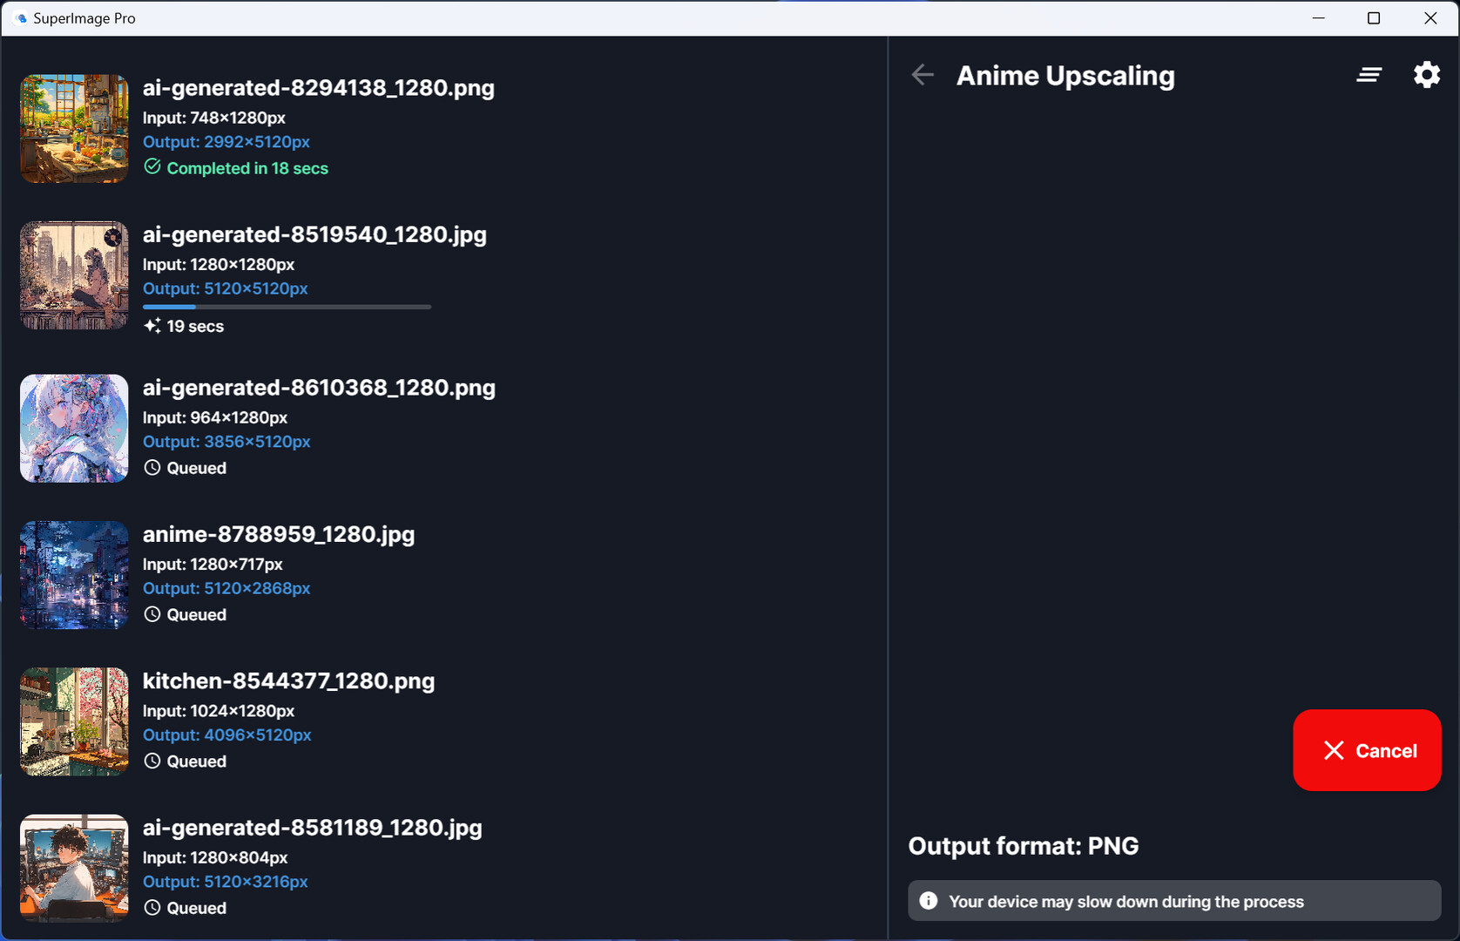
Task: Click the sparkle processing icon beside 19 secs
Action: tap(152, 326)
